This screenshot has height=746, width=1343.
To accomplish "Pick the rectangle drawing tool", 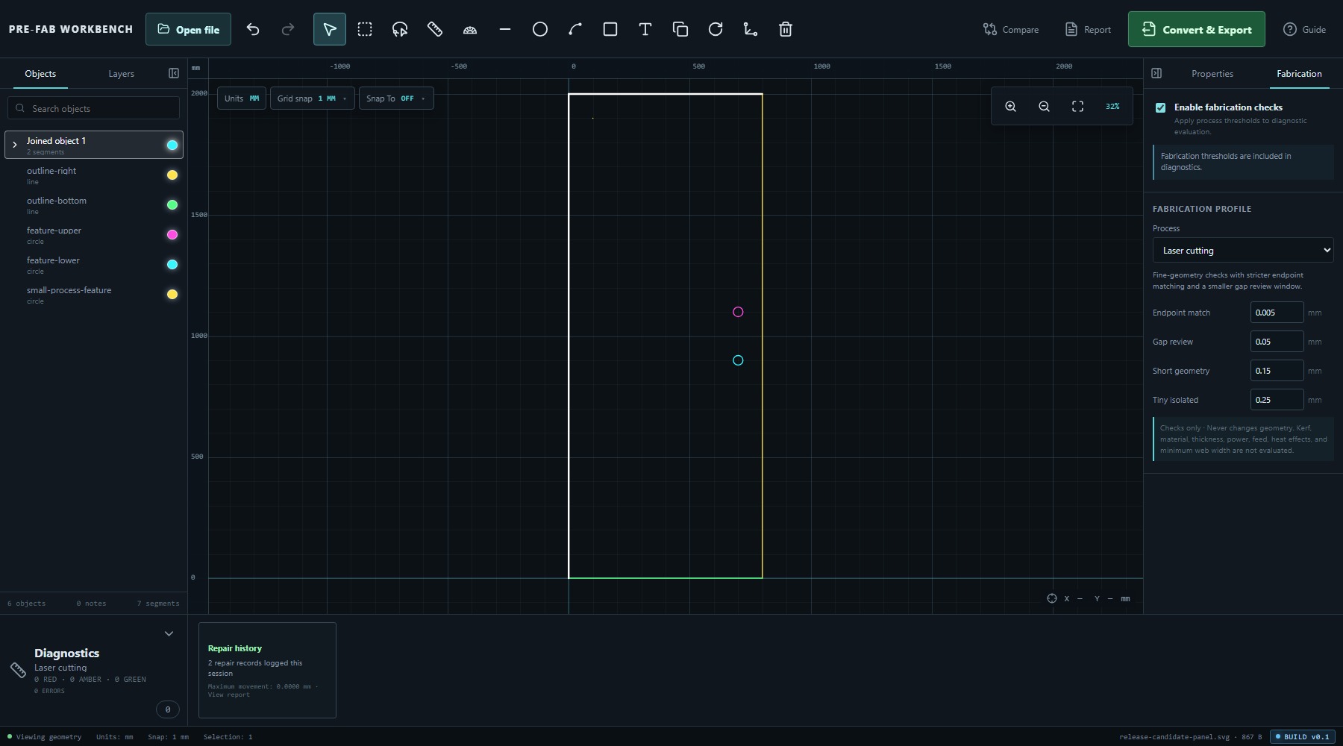I will tap(610, 29).
